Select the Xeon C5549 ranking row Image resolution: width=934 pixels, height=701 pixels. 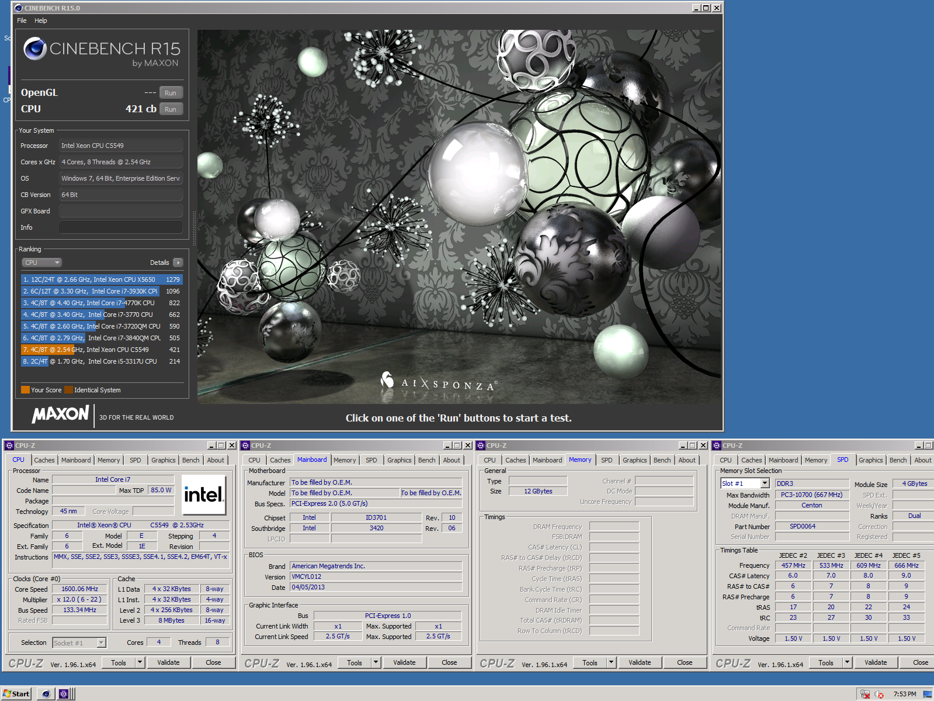102,350
